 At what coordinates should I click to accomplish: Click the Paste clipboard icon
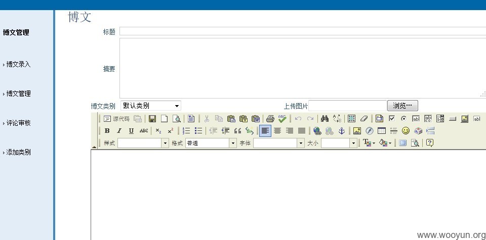pyautogui.click(x=231, y=119)
